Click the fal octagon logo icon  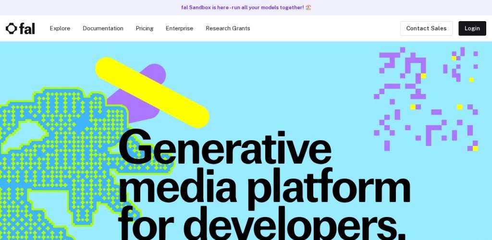tap(11, 28)
